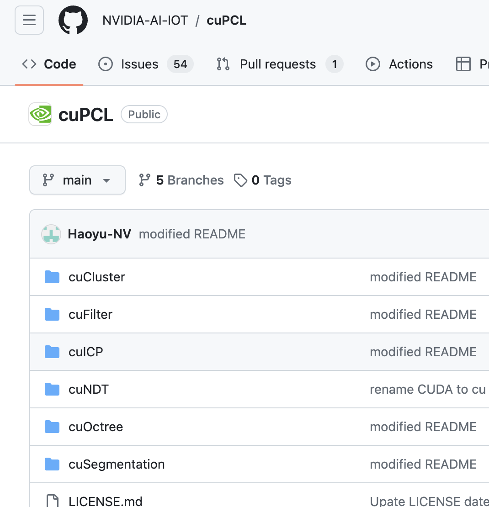Click the Public visibility badge

(x=144, y=114)
